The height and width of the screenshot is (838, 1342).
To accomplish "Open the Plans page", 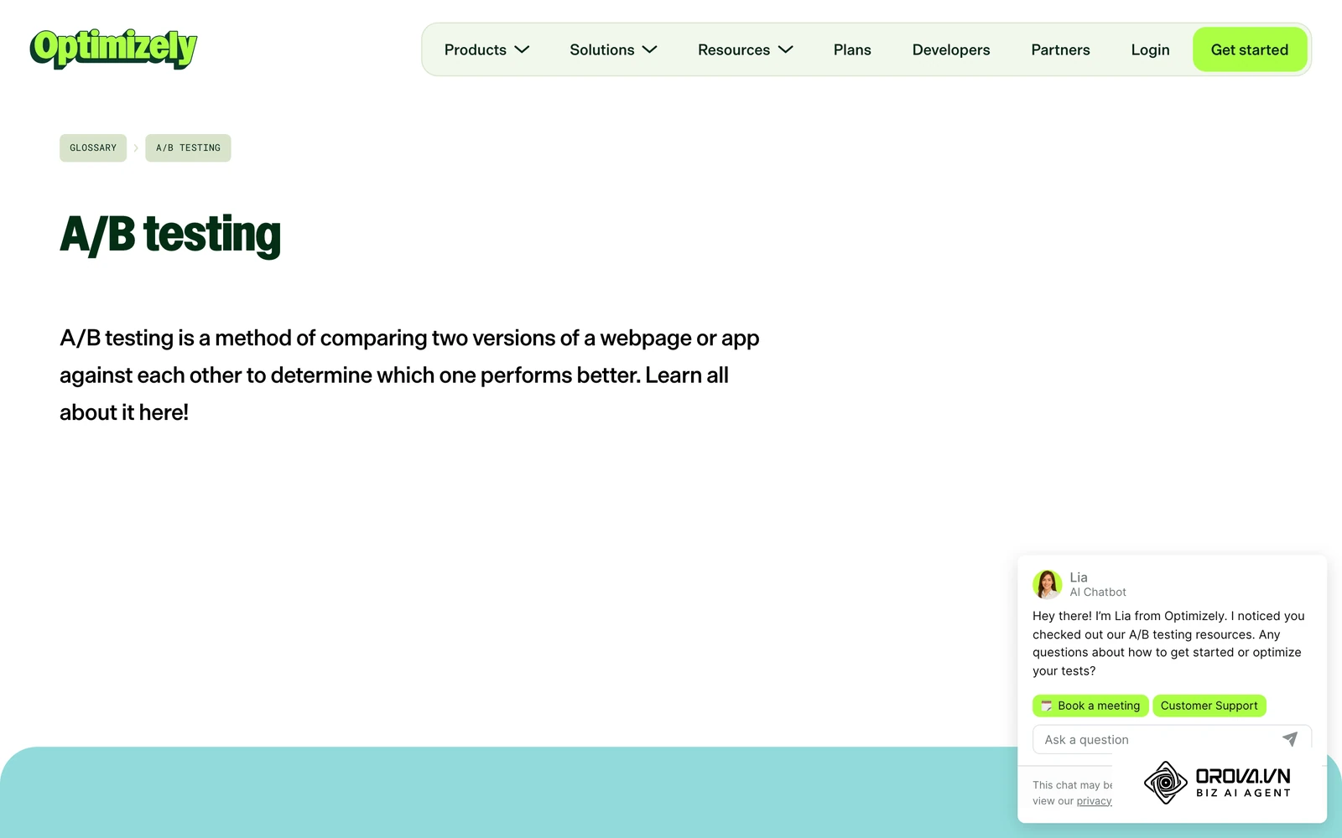I will click(852, 49).
